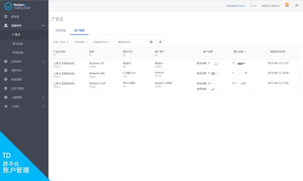The width and height of the screenshot is (303, 181).
Task: Switch to the 投放数据 tab
Action: (61, 30)
